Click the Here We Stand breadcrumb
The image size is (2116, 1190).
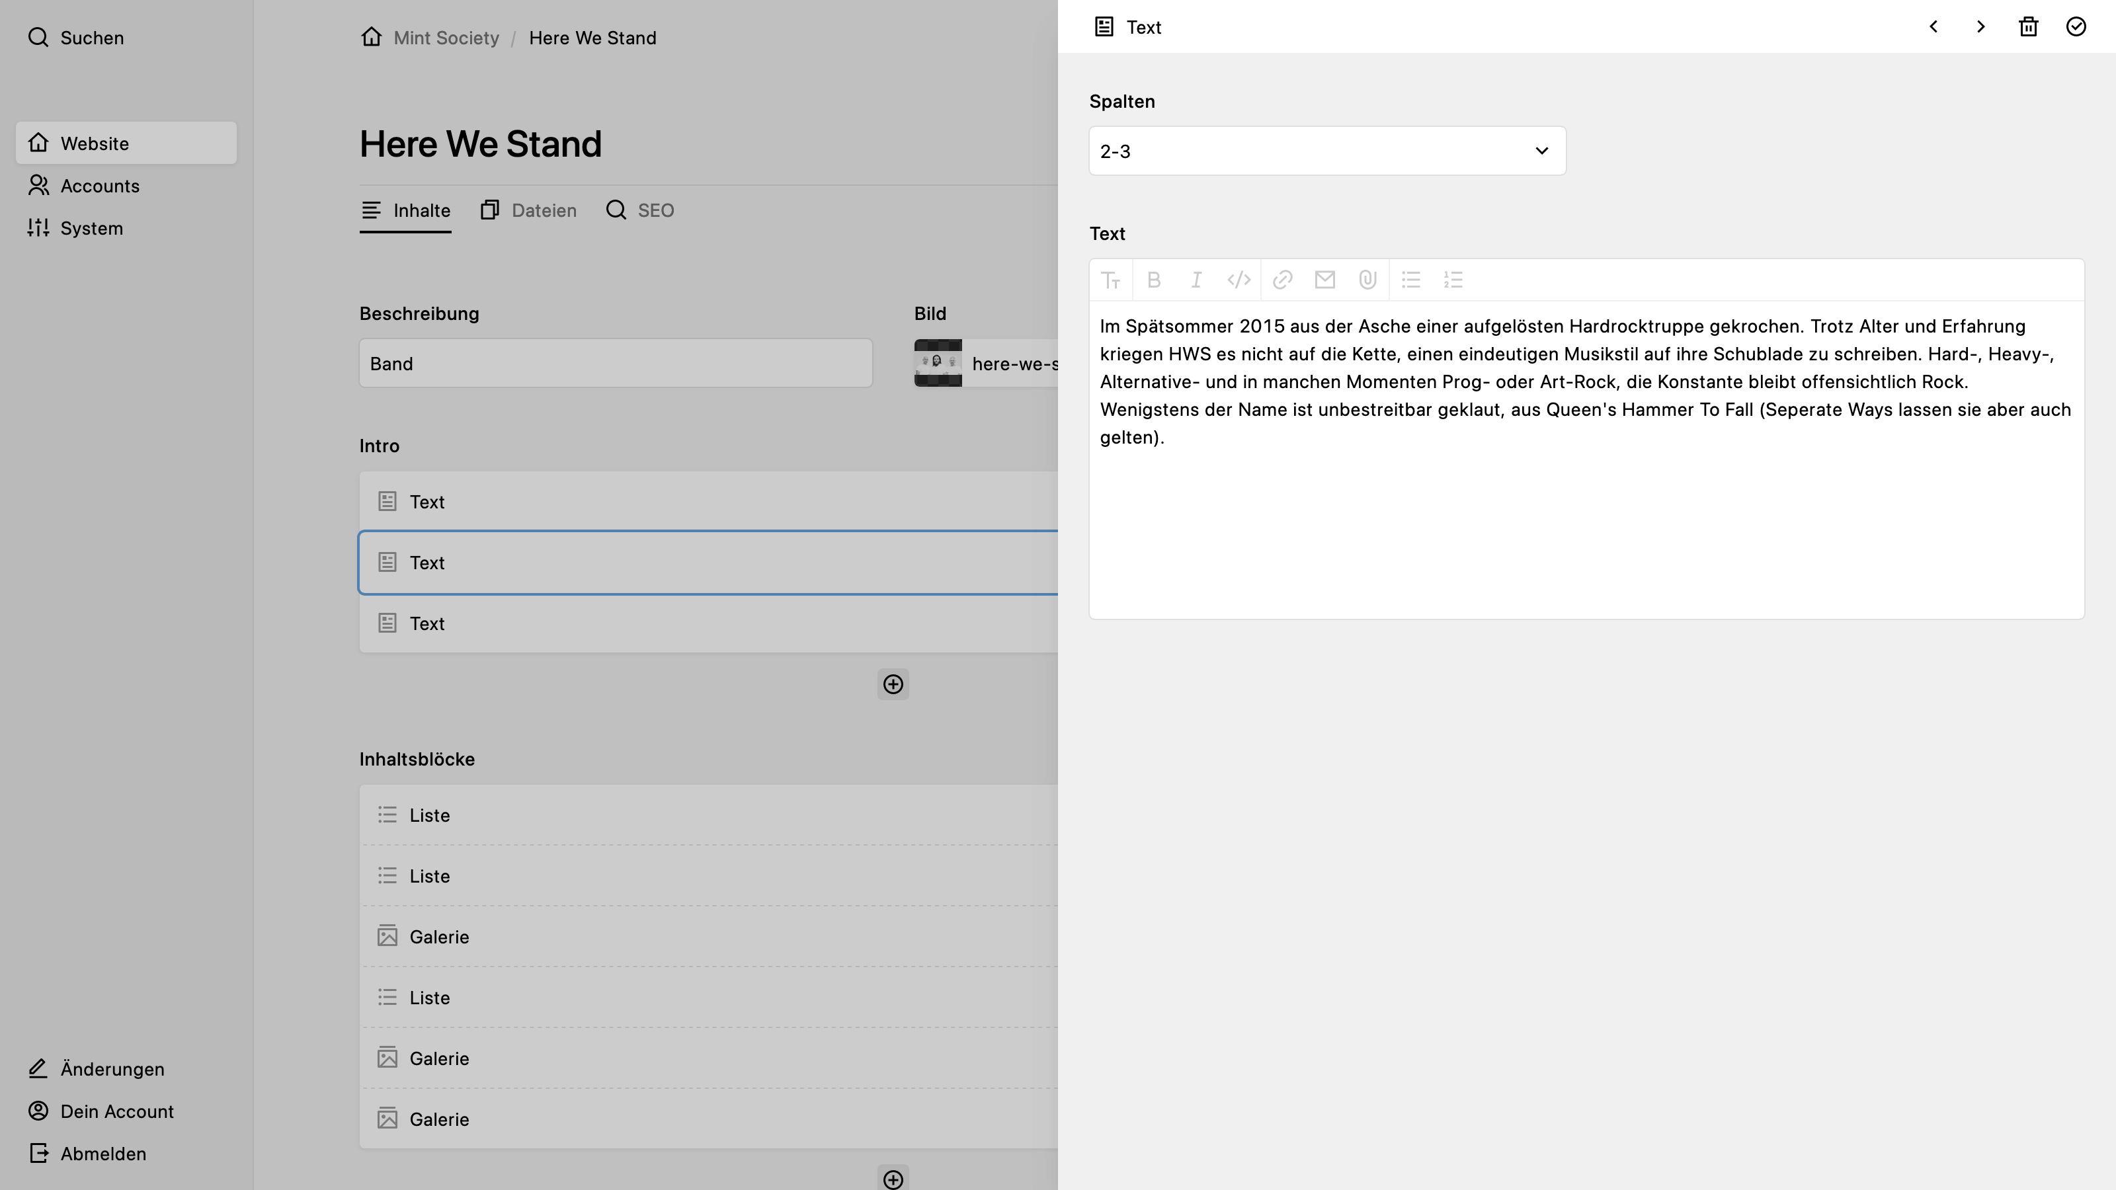[x=592, y=38]
